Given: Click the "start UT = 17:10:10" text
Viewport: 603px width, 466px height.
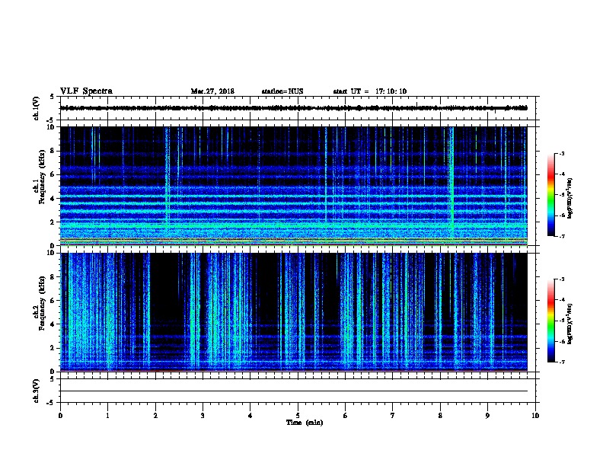Looking at the screenshot, I should [370, 91].
